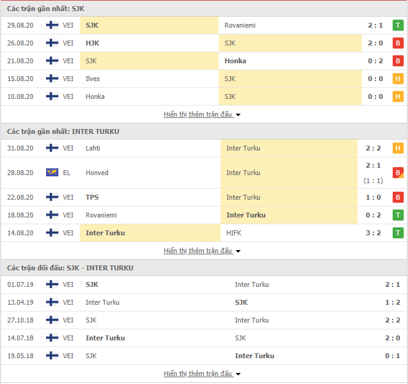Click the Finland flag in the 22.08.20 row

click(x=52, y=197)
